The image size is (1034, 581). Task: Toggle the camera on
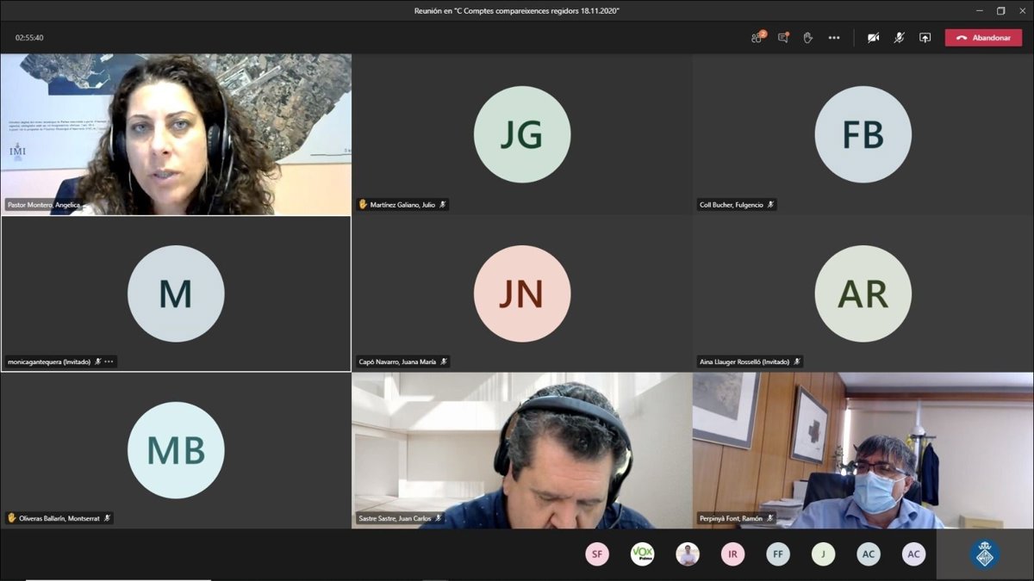click(x=873, y=38)
